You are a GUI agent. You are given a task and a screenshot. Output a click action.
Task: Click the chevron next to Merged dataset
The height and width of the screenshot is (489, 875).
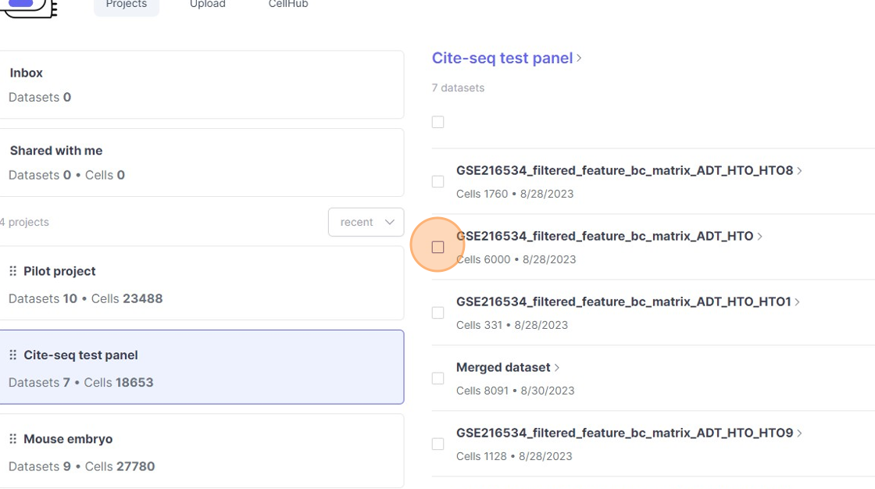(x=557, y=368)
